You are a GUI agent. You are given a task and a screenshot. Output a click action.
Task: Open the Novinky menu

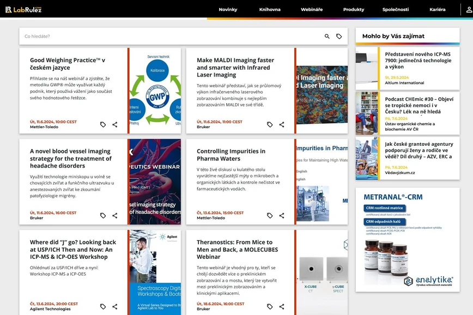228,9
